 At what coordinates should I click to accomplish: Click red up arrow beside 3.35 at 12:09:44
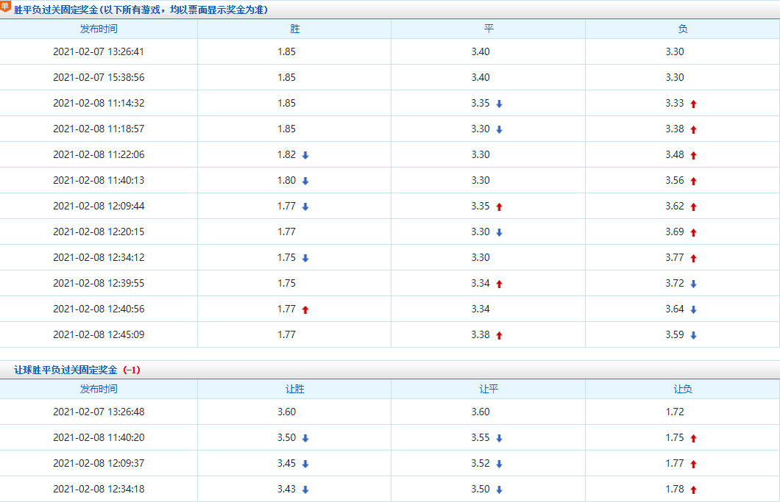(499, 207)
